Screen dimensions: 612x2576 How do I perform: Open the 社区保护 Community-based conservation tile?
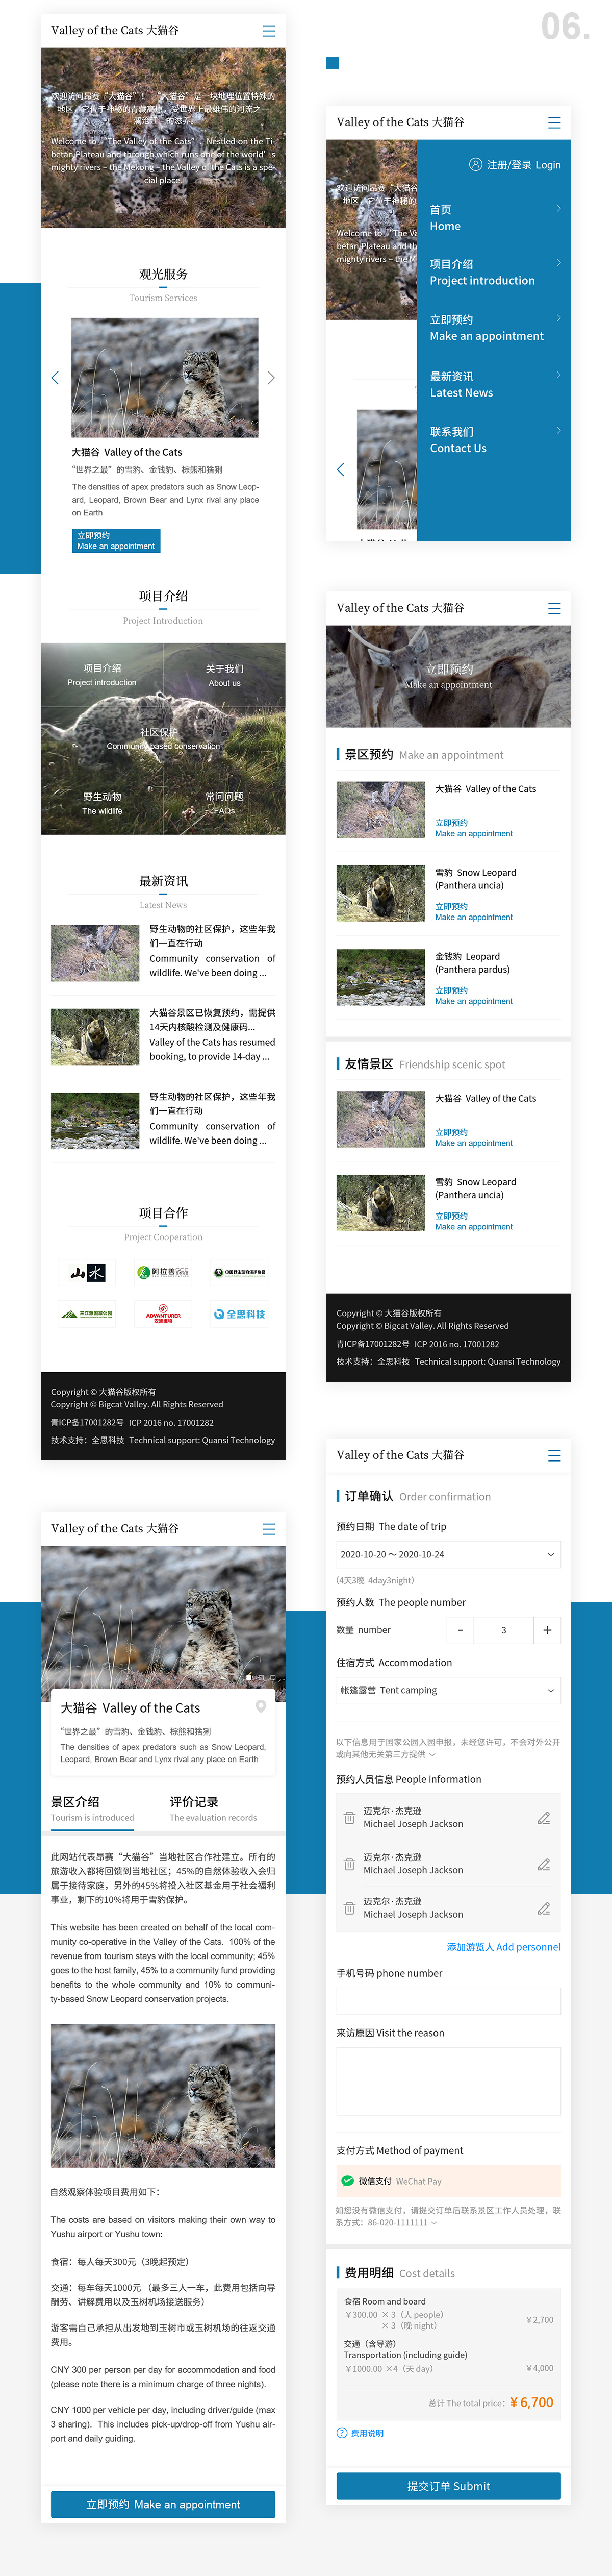tap(163, 739)
